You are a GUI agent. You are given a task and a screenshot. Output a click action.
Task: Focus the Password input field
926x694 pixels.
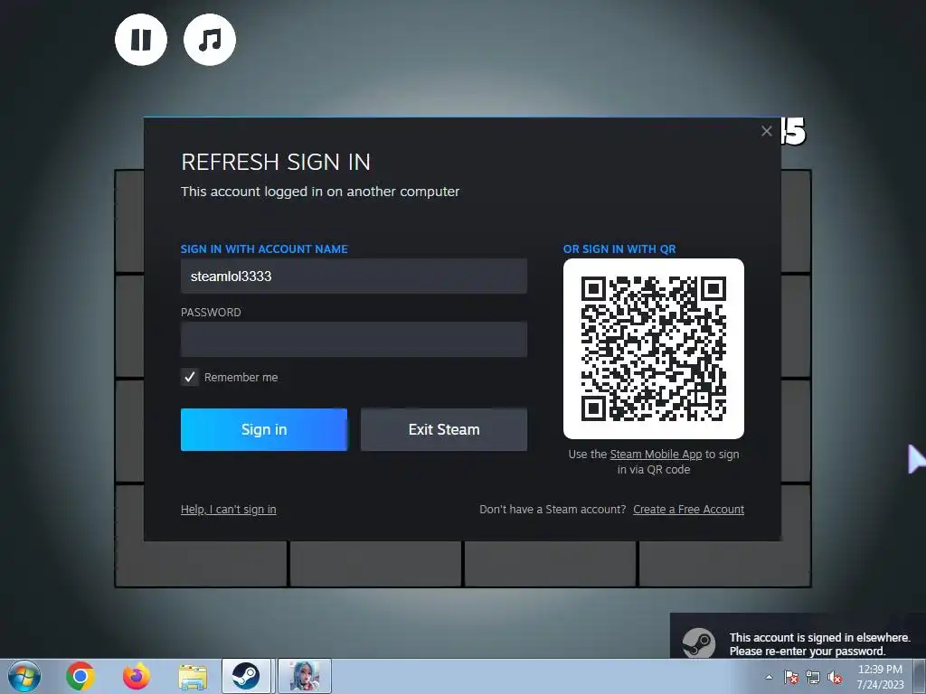pyautogui.click(x=354, y=340)
